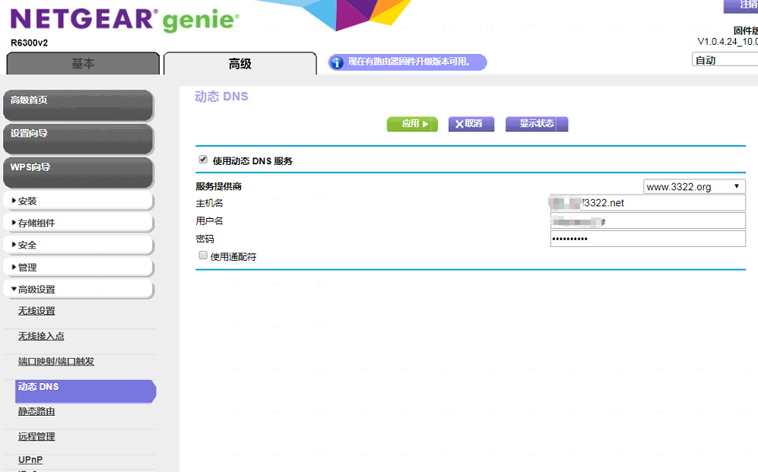Expand the 安全 section
The width and height of the screenshot is (758, 472).
coord(78,245)
